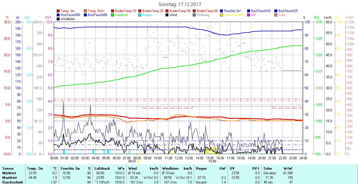Click the 'Elevation' label in Solar column

[x=270, y=173]
